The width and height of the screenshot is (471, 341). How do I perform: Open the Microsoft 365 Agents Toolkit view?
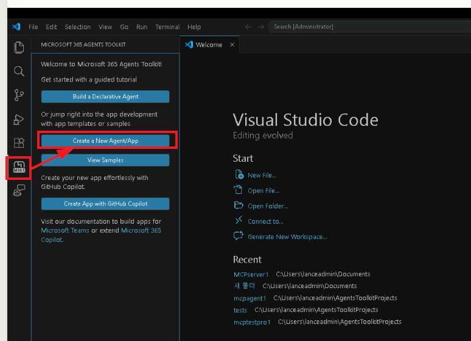click(x=19, y=167)
